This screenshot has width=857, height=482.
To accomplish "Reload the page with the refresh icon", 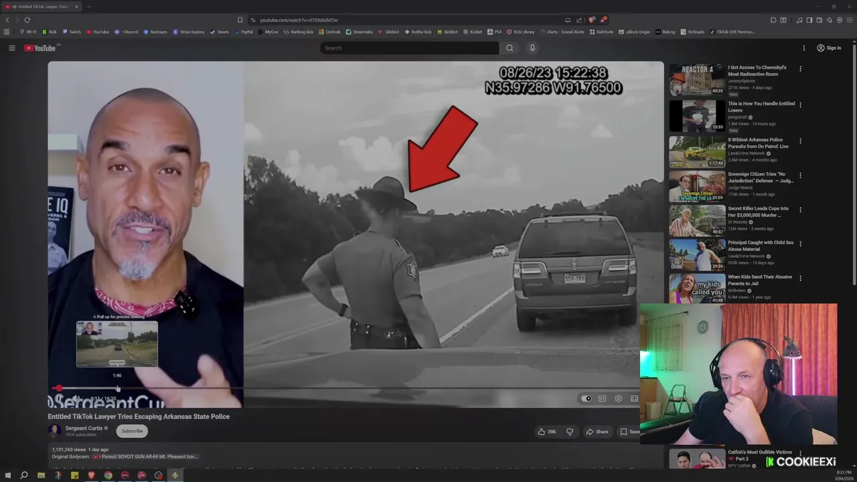I will point(27,20).
